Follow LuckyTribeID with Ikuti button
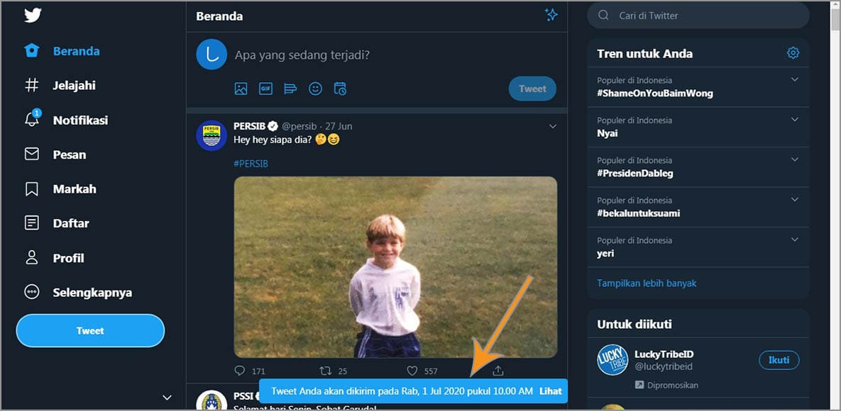 779,360
